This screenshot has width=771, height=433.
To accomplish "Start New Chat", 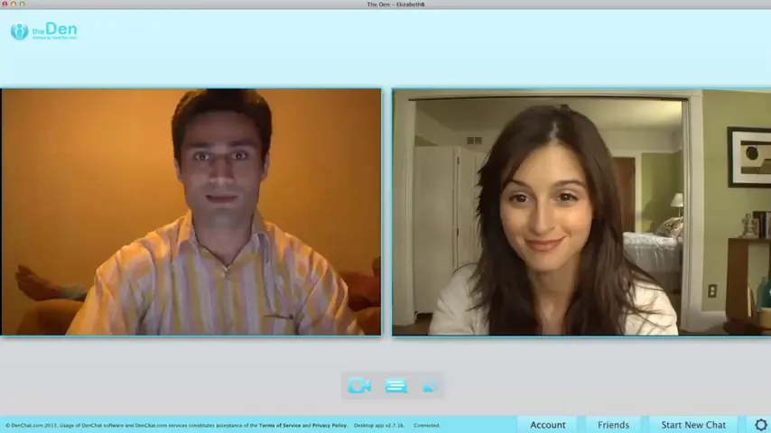I will (693, 425).
